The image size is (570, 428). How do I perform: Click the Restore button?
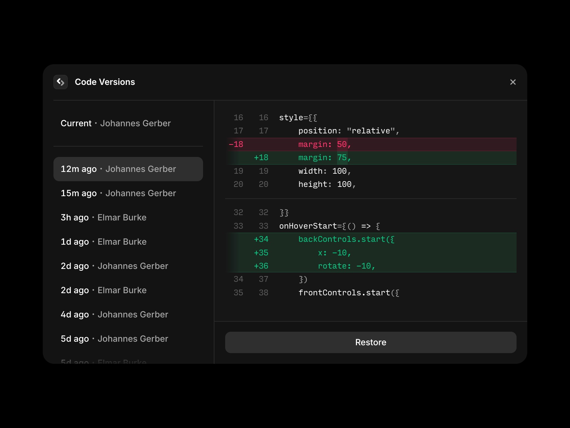pos(370,342)
